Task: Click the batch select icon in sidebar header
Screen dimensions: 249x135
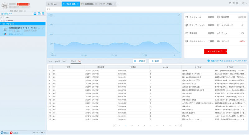Action: [43, 14]
